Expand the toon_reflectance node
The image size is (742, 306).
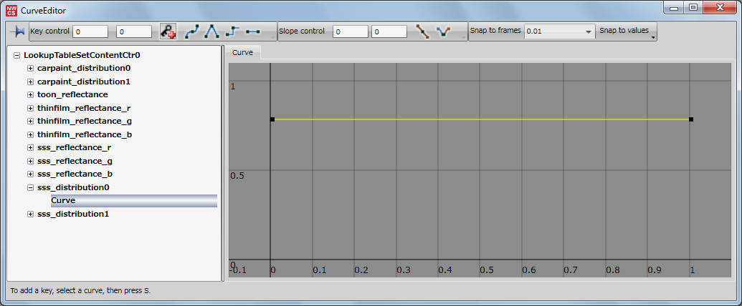30,94
